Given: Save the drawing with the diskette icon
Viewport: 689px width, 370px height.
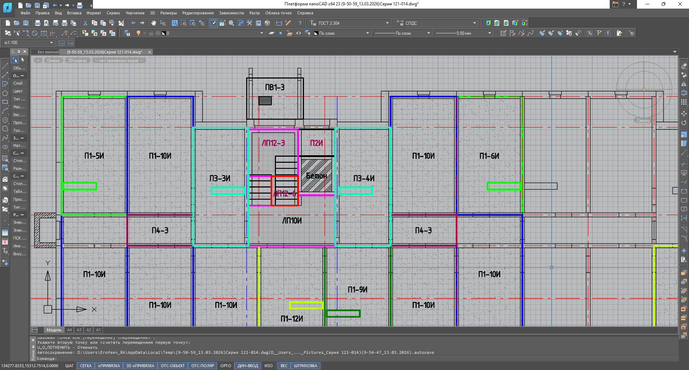Looking at the screenshot, I should pos(26,23).
